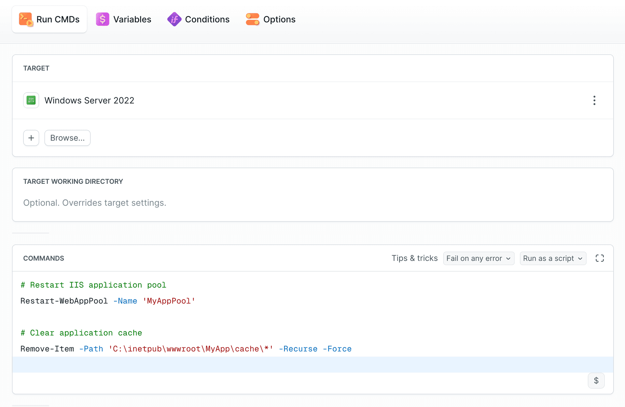Viewport: 625px width, 407px height.
Task: Click the plus button to add target
Action: [31, 138]
